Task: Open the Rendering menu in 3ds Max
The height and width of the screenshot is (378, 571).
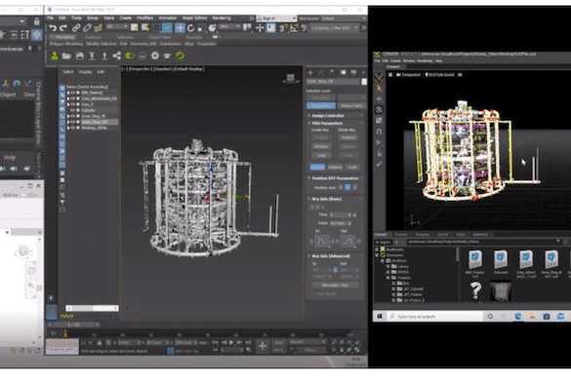Action: tap(222, 18)
